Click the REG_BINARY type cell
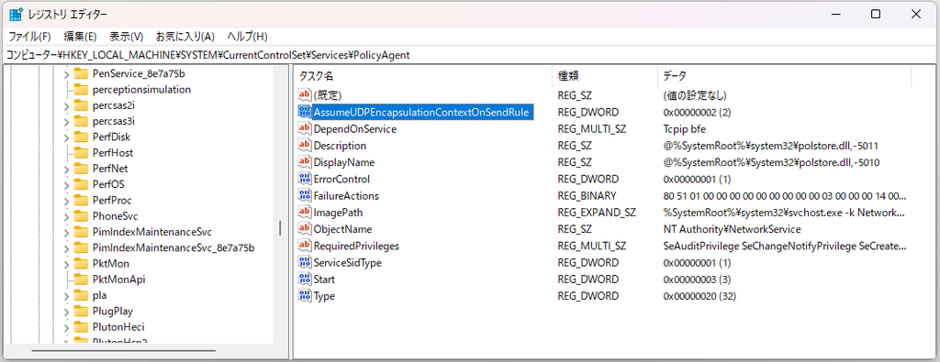 (587, 195)
